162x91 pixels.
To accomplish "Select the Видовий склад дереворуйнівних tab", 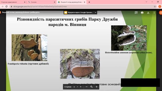I will point(71,2).
